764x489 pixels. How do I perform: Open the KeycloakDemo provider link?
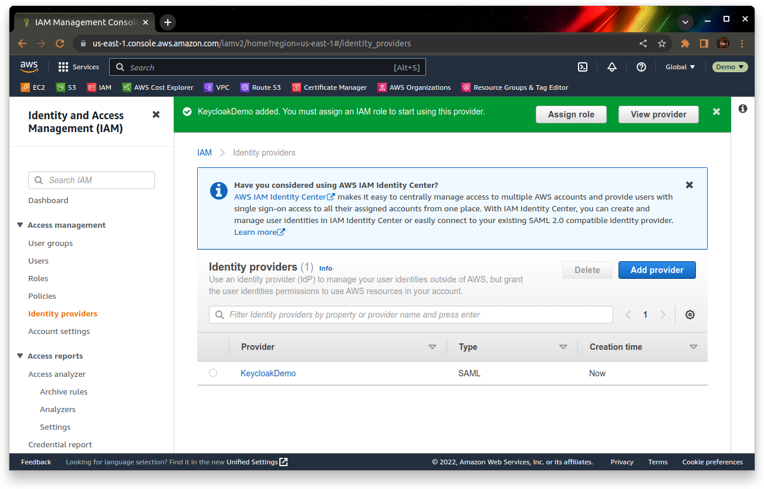(x=268, y=373)
